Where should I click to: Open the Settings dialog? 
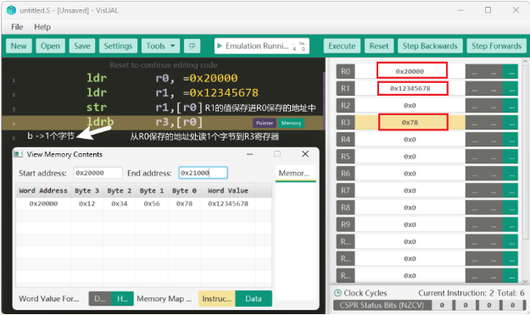(x=118, y=46)
